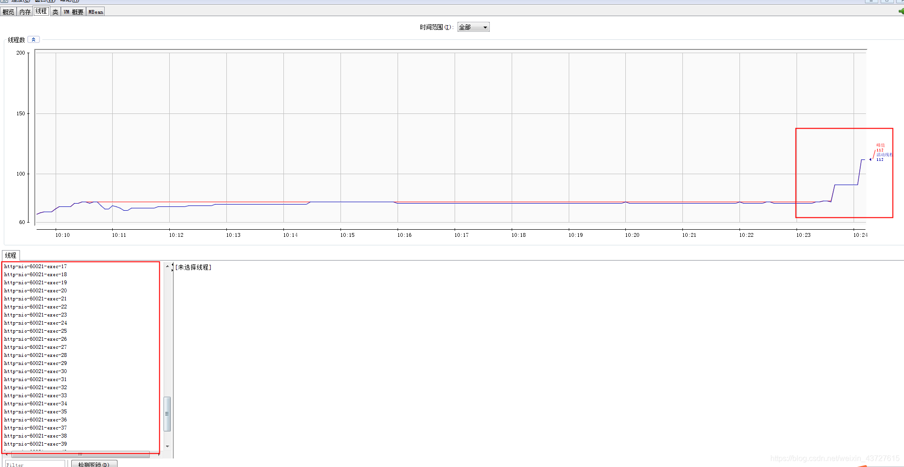Select thread http-nio-60021-exec-22
The image size is (904, 467).
[x=36, y=307]
